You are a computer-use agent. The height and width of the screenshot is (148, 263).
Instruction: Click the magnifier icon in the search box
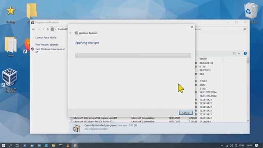[x=245, y=29]
